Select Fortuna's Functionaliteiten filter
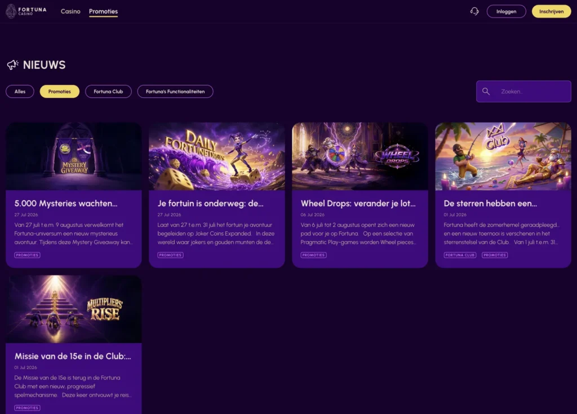The height and width of the screenshot is (414, 577). click(175, 92)
